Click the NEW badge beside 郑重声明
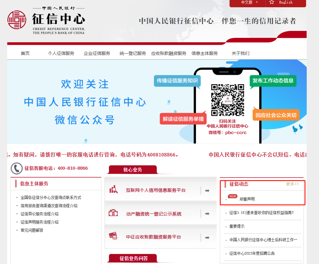This screenshot has width=319, height=264. pyautogui.click(x=232, y=197)
